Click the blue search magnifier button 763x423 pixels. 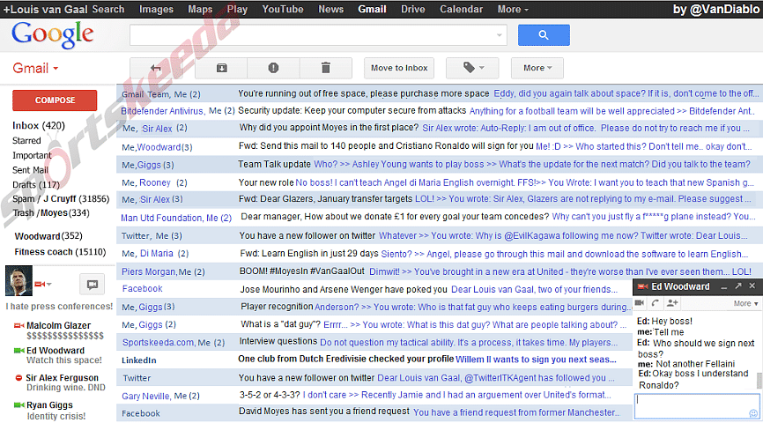click(x=544, y=35)
